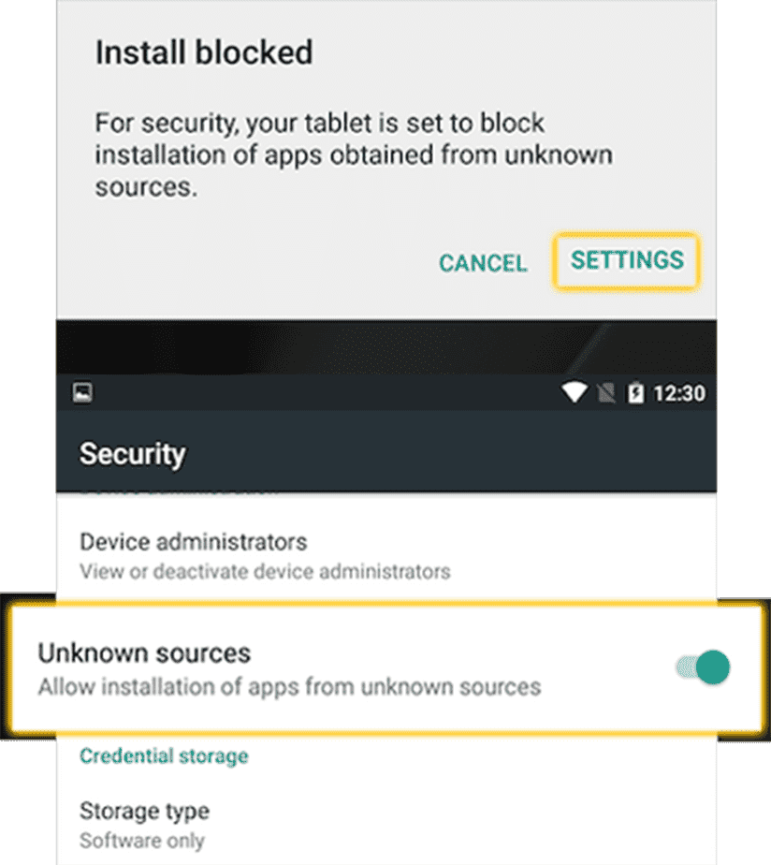Select the Storage type entry
This screenshot has width=771, height=865.
pyautogui.click(x=386, y=826)
